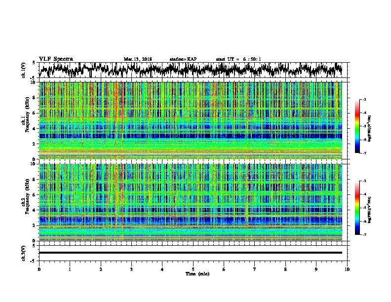Click the "Time (min)" axis title
391x302 pixels.
[x=197, y=274]
